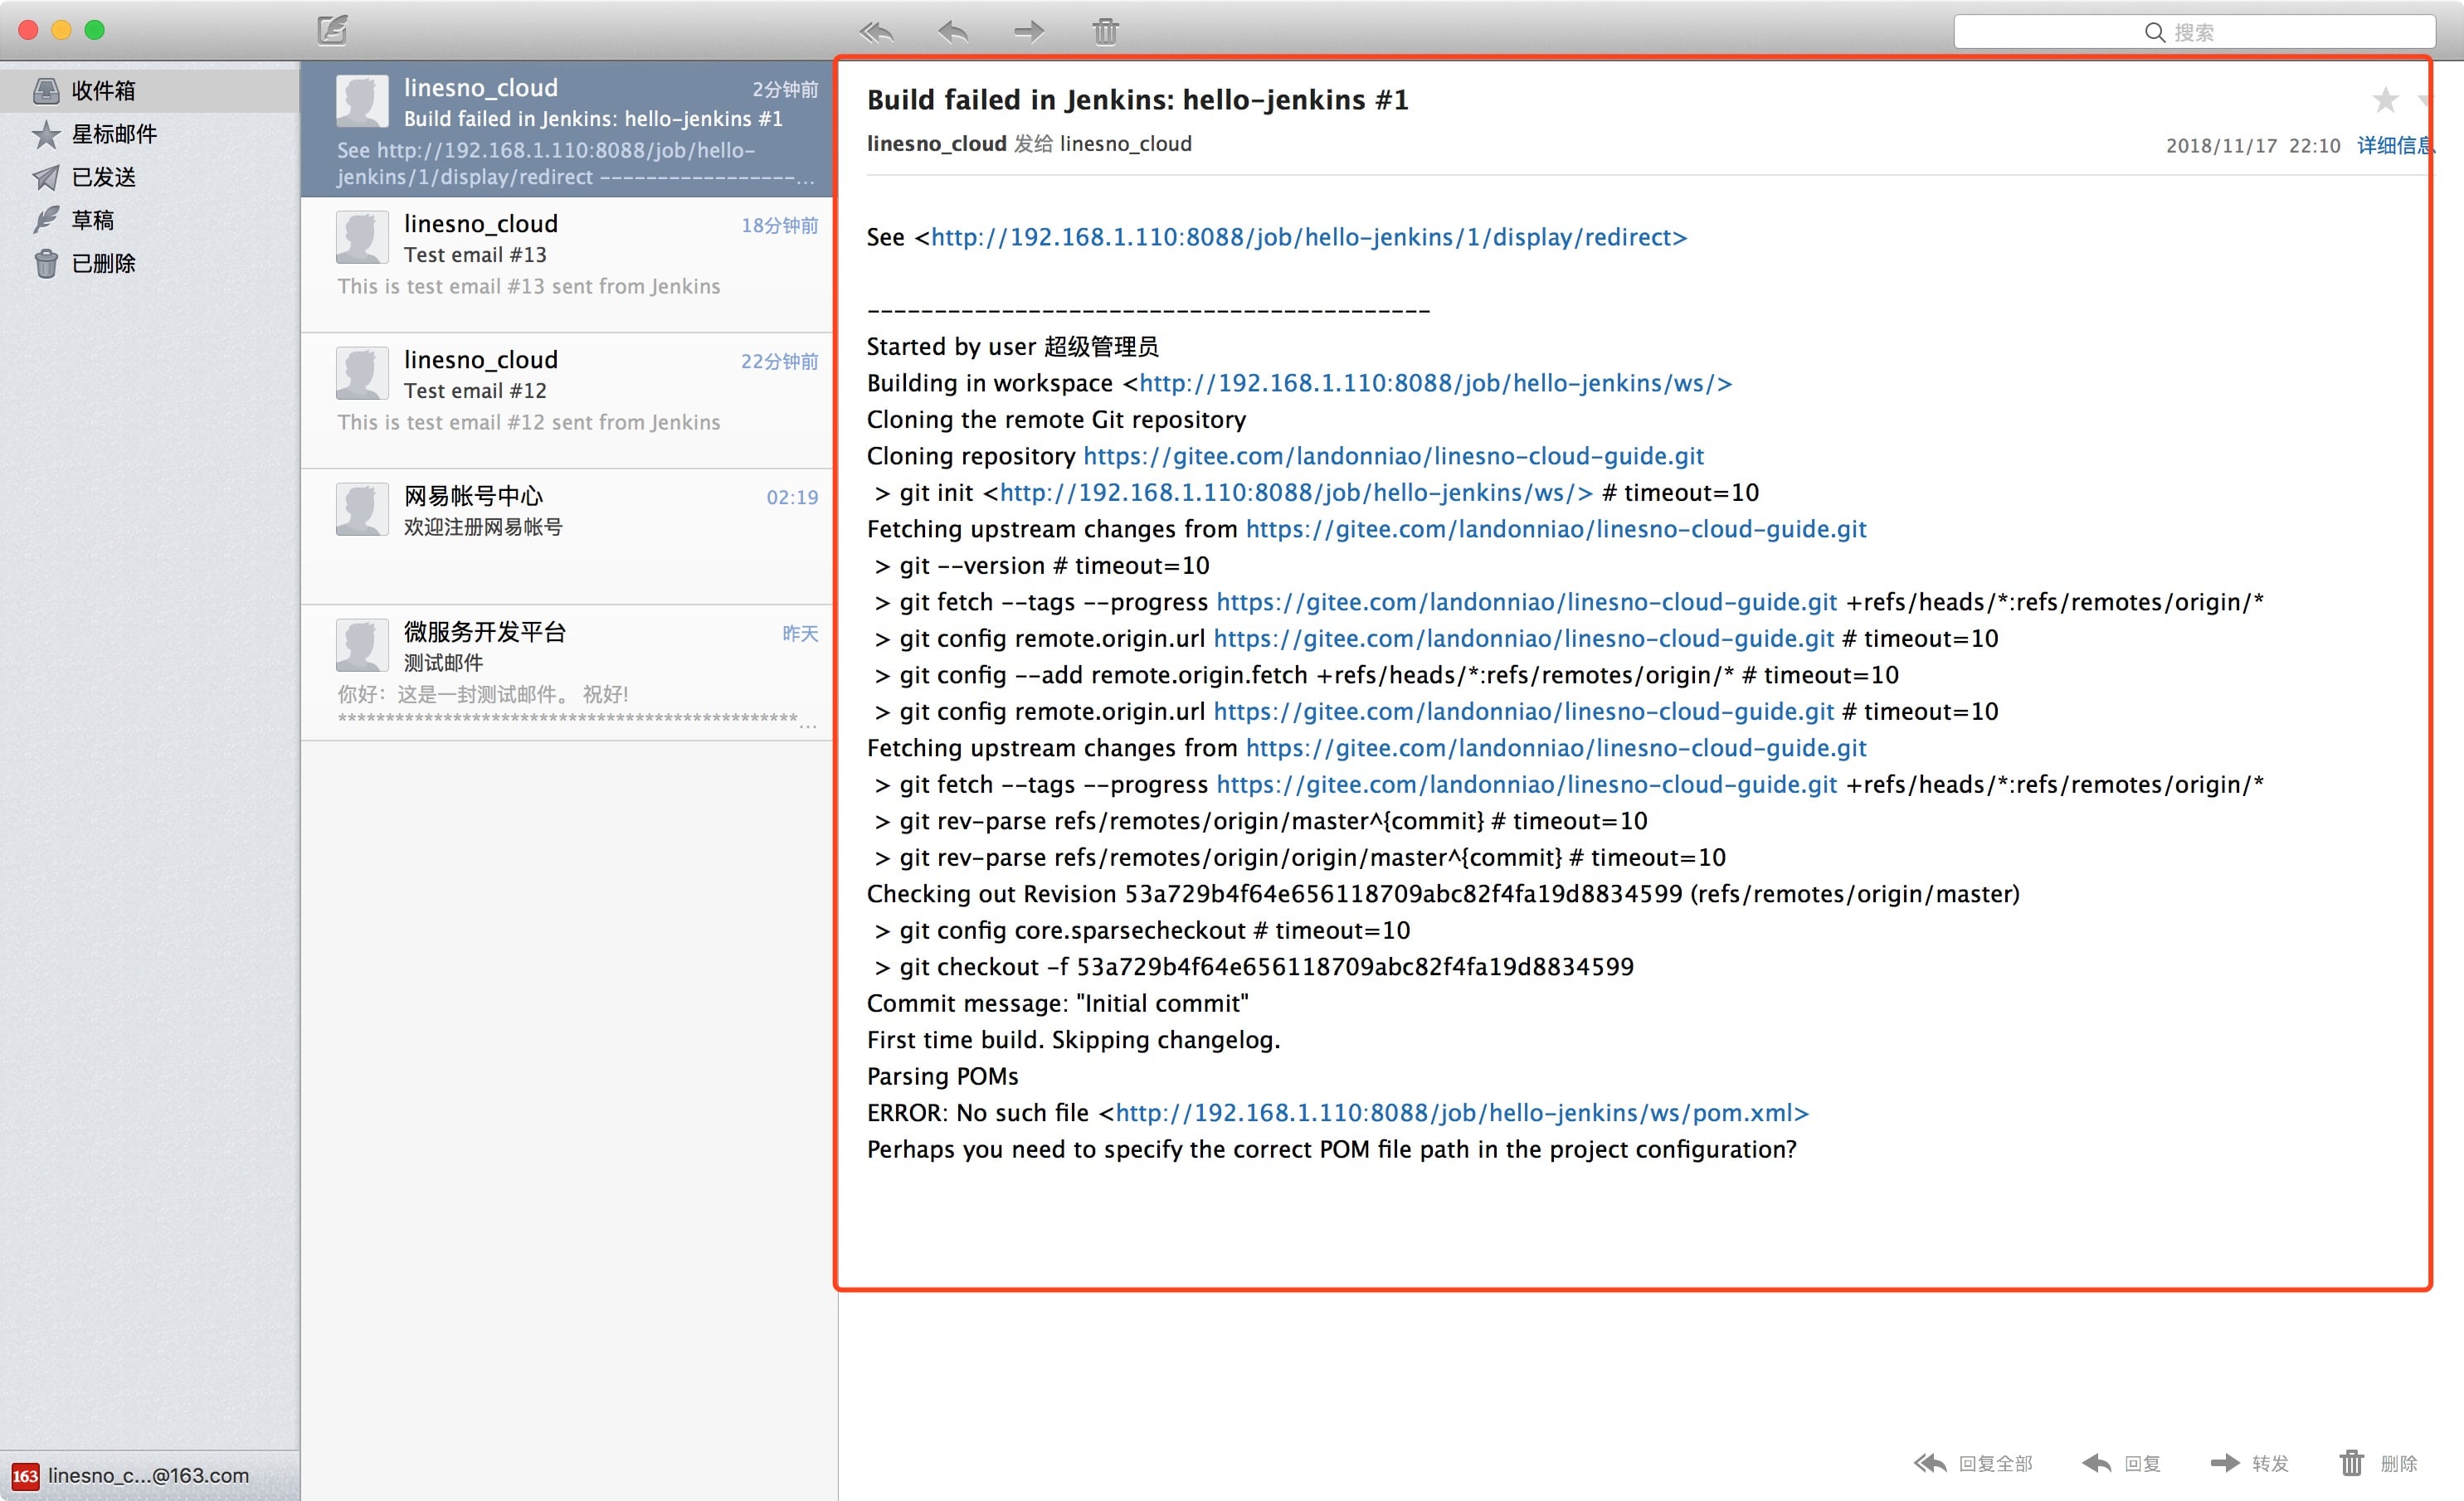Screen dimensions: 2464x1501
Task: Click reply all arrows in top toolbar
Action: tap(876, 32)
